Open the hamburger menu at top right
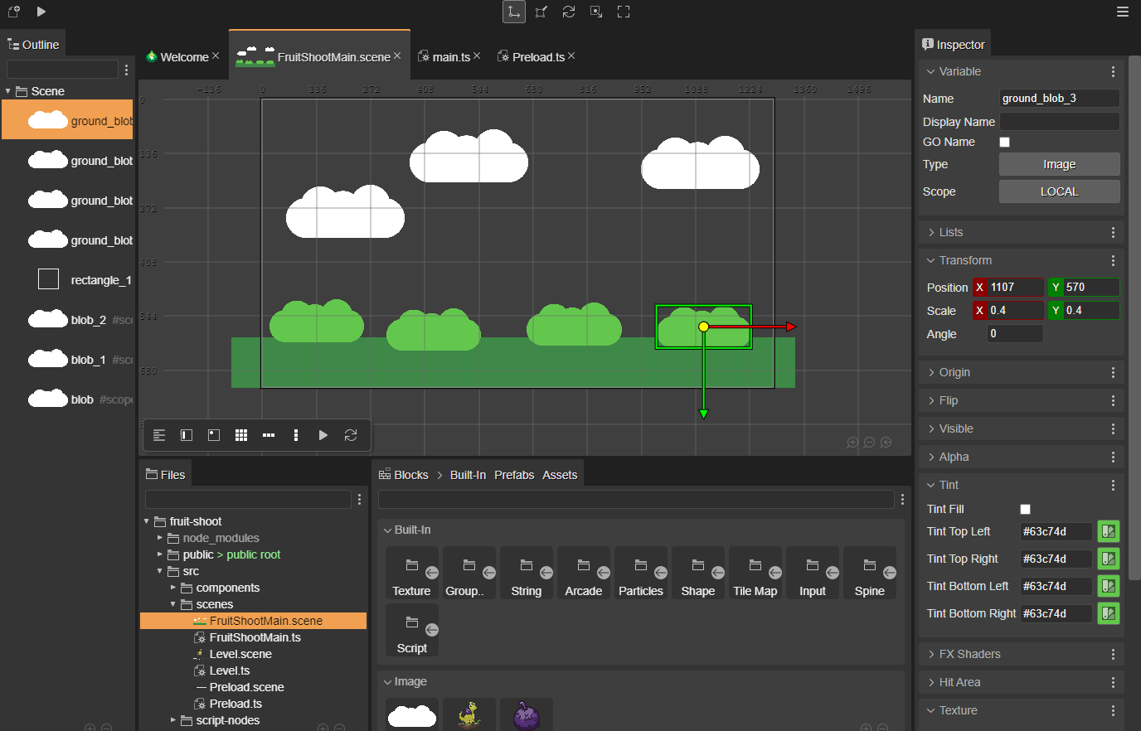 tap(1123, 12)
